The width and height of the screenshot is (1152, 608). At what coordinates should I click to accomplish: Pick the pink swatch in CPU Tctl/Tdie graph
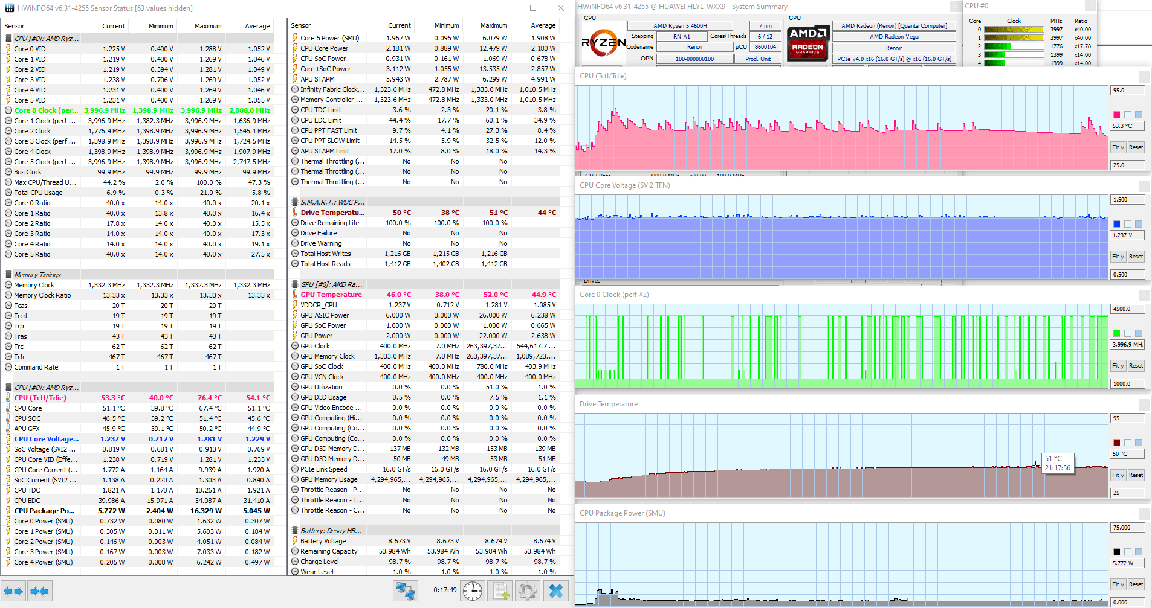click(x=1117, y=115)
